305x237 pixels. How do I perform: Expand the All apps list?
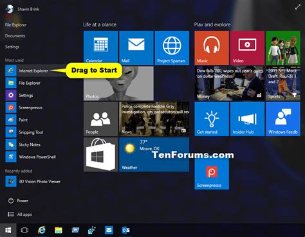click(x=20, y=215)
